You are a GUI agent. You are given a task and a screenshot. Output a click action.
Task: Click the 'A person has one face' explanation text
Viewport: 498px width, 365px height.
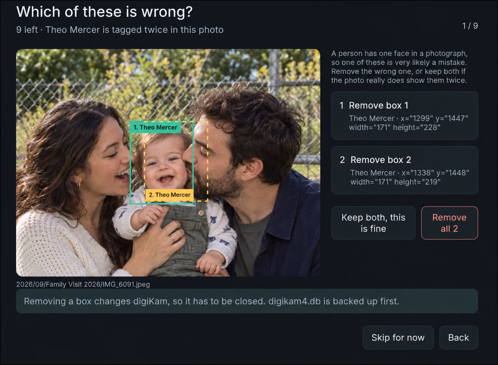click(399, 67)
